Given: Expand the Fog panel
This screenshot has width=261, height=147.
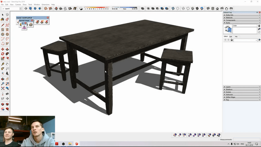Looking at the screenshot, I should (x=242, y=100).
